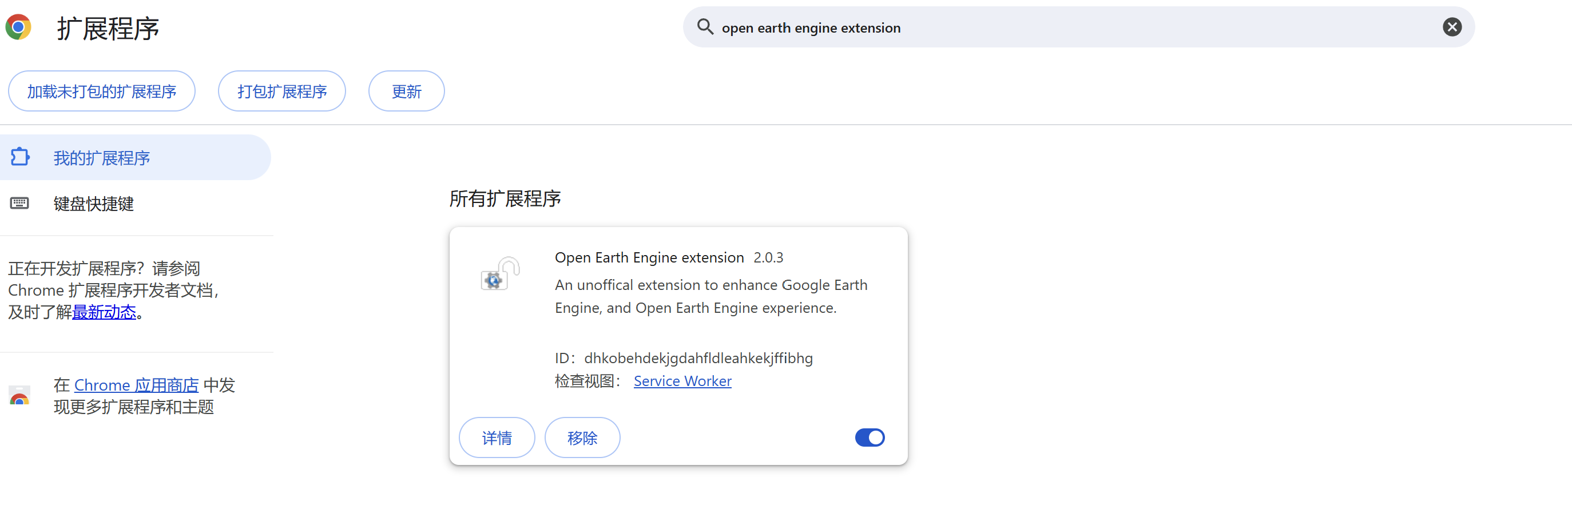This screenshot has height=517, width=1572.
Task: Click the keyboard icon beside 键盘快捷键
Action: click(x=20, y=203)
